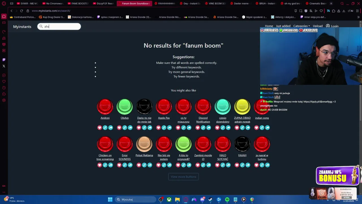Image resolution: width=362 pixels, height=204 pixels.
Task: Open the Upload link
Action: pyautogui.click(x=318, y=26)
